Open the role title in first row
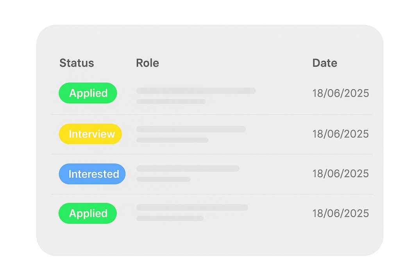Screen dimensions: 420x280 (x=196, y=91)
